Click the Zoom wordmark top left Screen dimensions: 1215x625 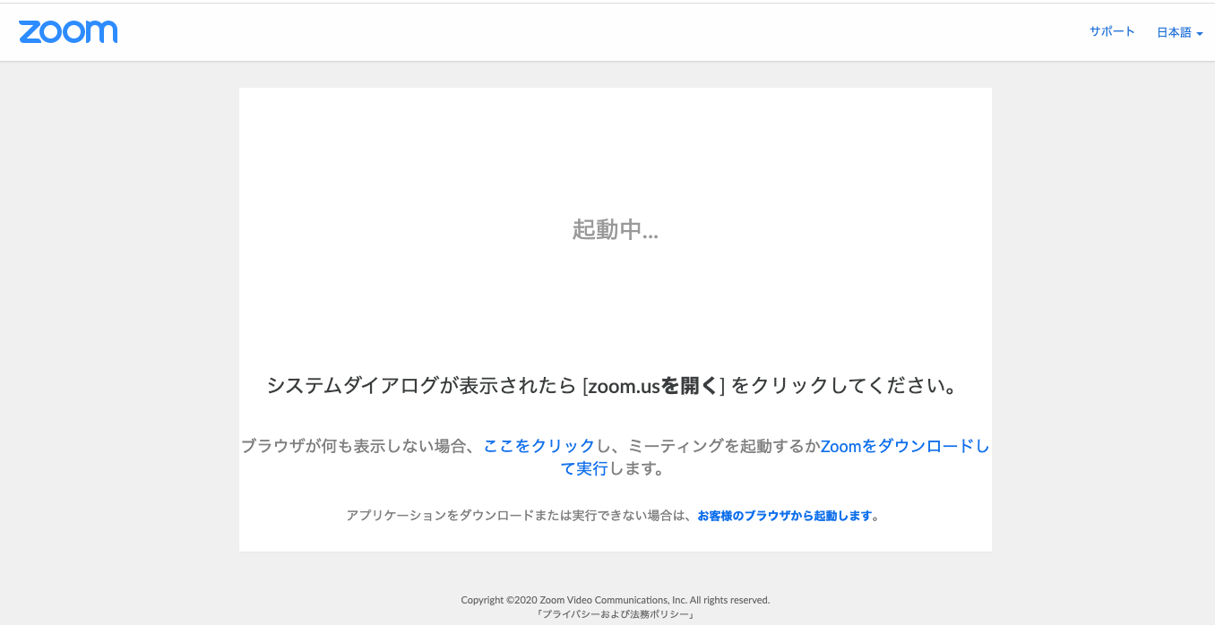pyautogui.click(x=68, y=31)
